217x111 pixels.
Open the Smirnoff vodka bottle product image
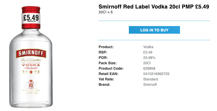pos(31,57)
